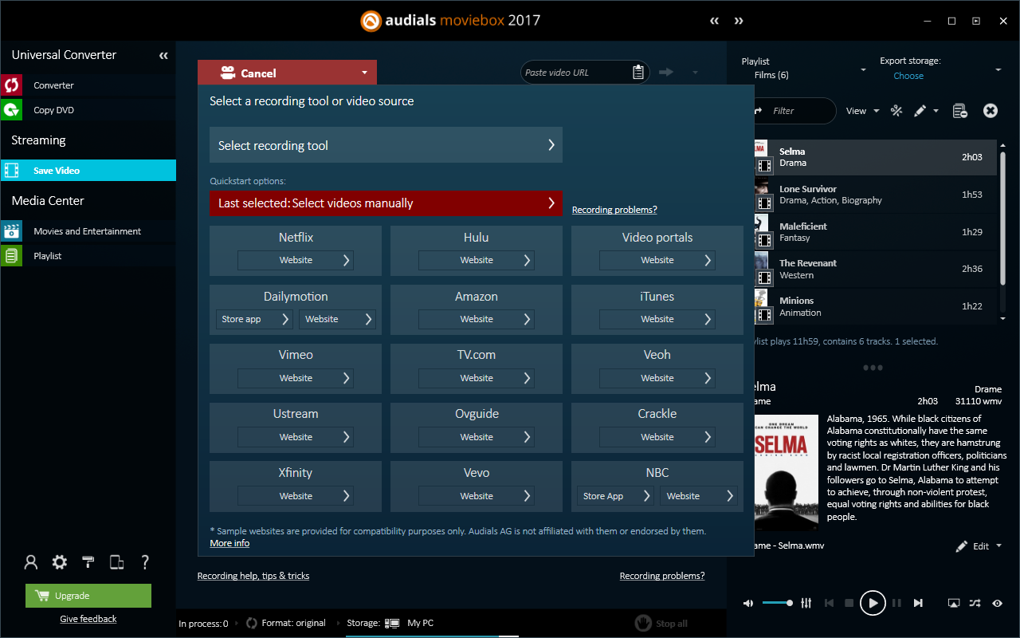Click the paint roller skin icon
The width and height of the screenshot is (1020, 638).
pos(88,562)
